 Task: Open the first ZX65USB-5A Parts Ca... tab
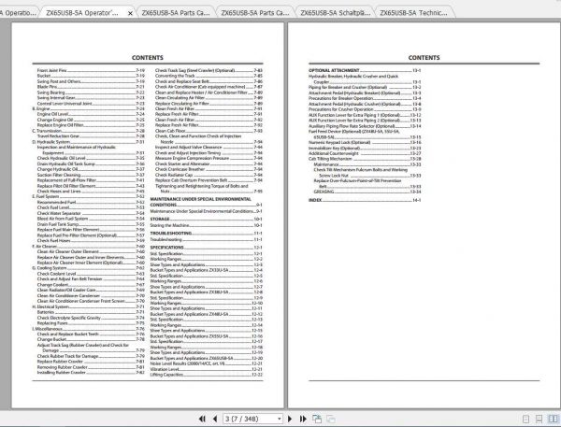click(x=176, y=13)
